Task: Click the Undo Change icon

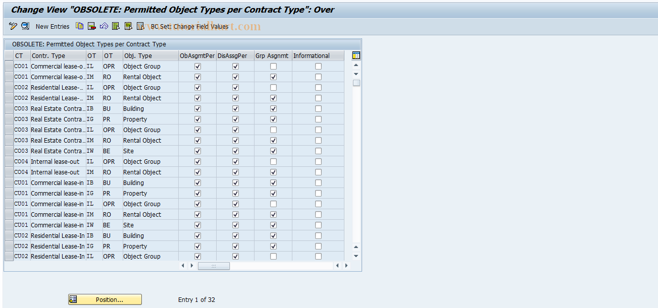Action: (x=104, y=26)
